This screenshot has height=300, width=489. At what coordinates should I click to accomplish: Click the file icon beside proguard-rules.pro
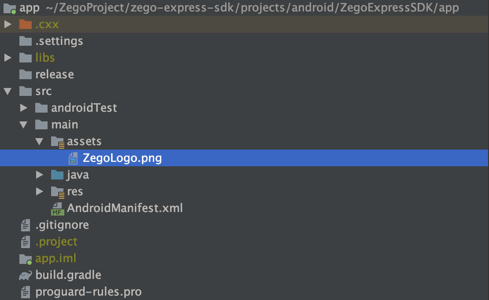coord(25,292)
